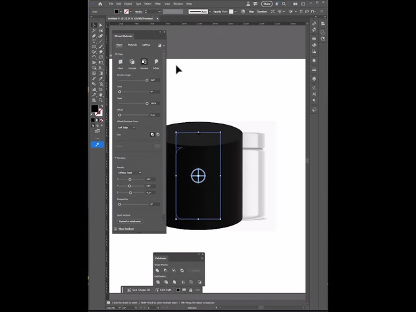This screenshot has width=416, height=312.
Task: Open the Window menu
Action: tap(178, 4)
